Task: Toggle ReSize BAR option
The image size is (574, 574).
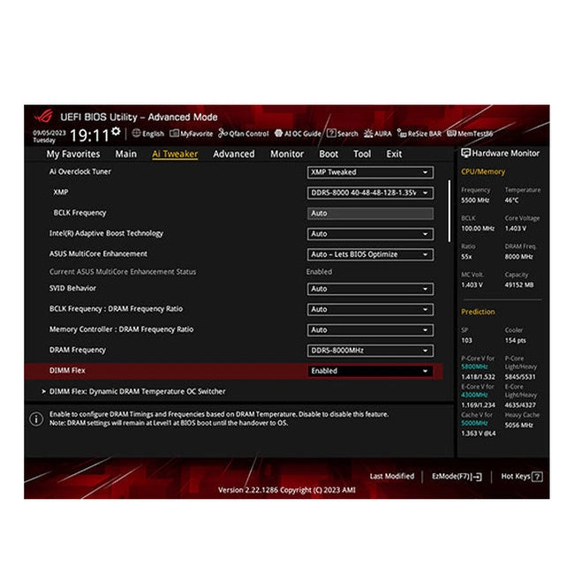Action: 419,133
